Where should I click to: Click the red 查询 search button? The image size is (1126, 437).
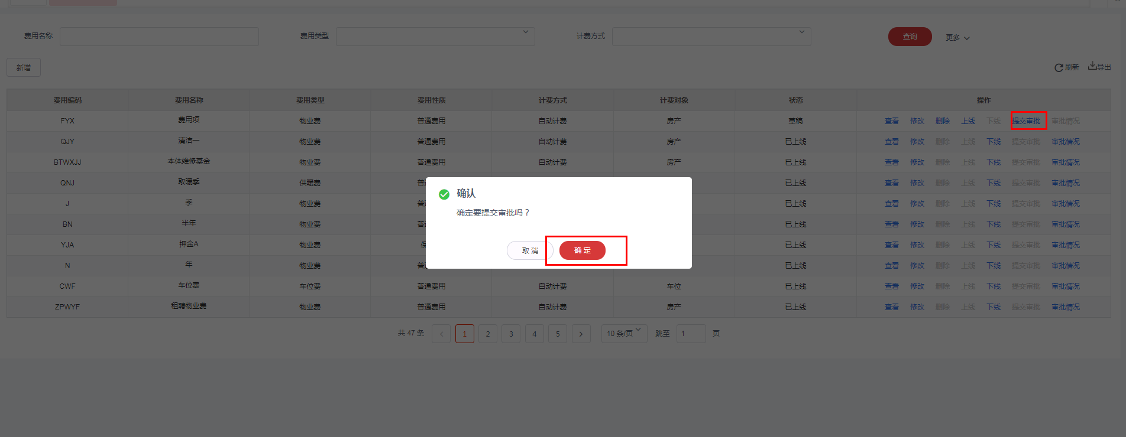(x=910, y=37)
